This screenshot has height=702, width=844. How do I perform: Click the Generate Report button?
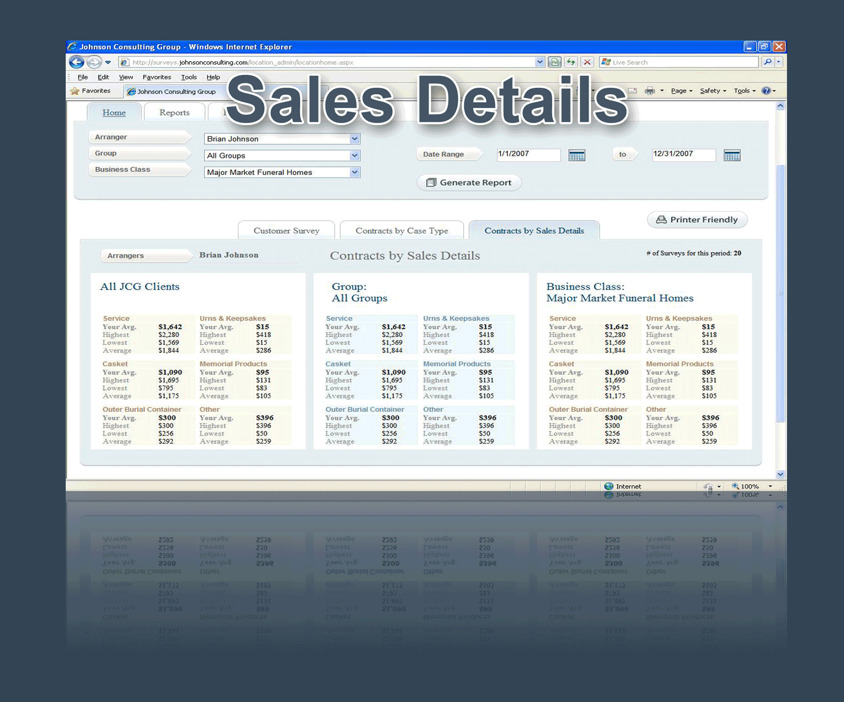pyautogui.click(x=469, y=183)
